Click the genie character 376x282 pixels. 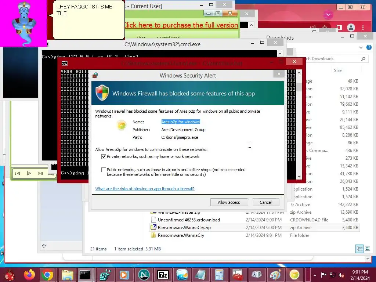point(24,23)
